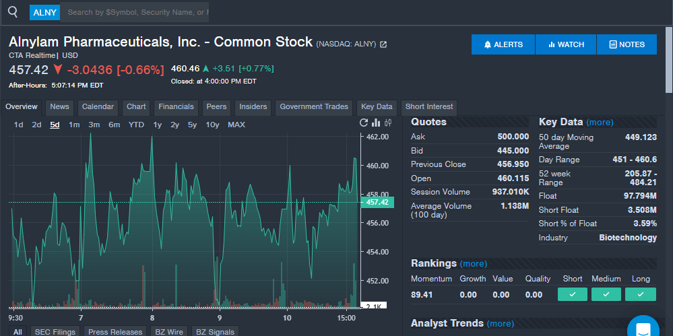This screenshot has height=336, width=673.
Task: Click the ALERTS bell button
Action: (503, 44)
